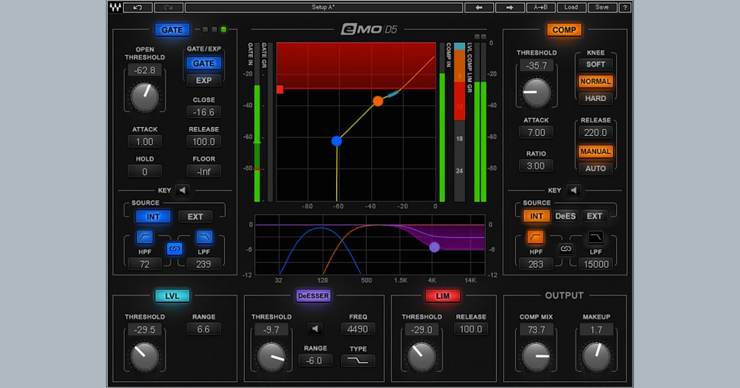Enable AUTO release on the compressor
The width and height of the screenshot is (740, 388).
point(594,169)
